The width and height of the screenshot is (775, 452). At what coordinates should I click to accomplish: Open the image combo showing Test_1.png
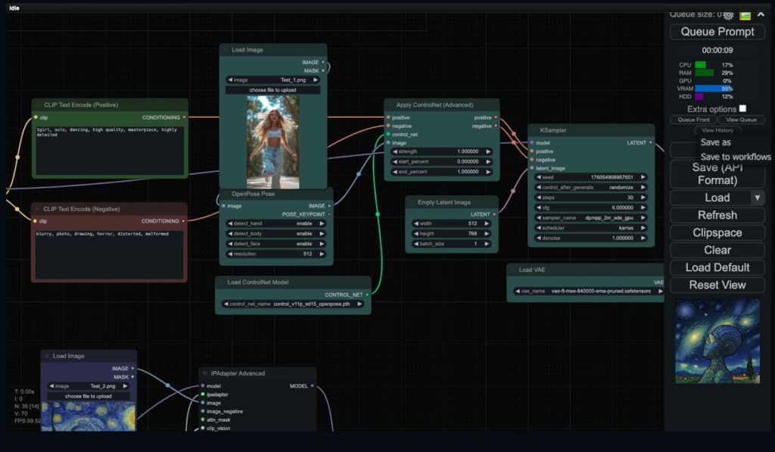tap(272, 79)
